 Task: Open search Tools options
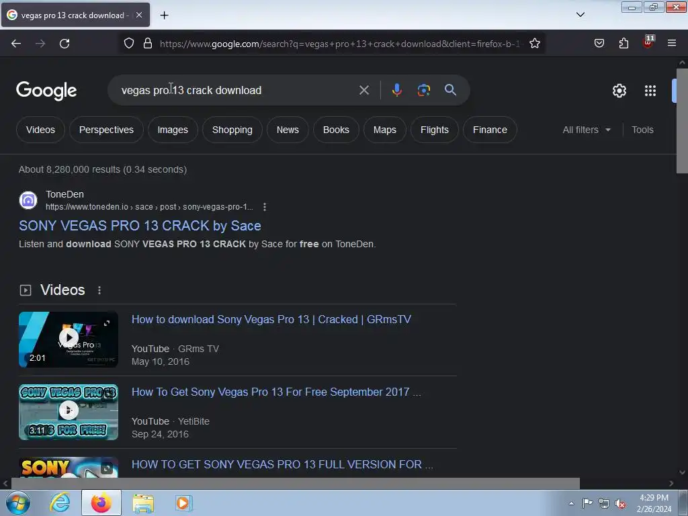point(642,130)
